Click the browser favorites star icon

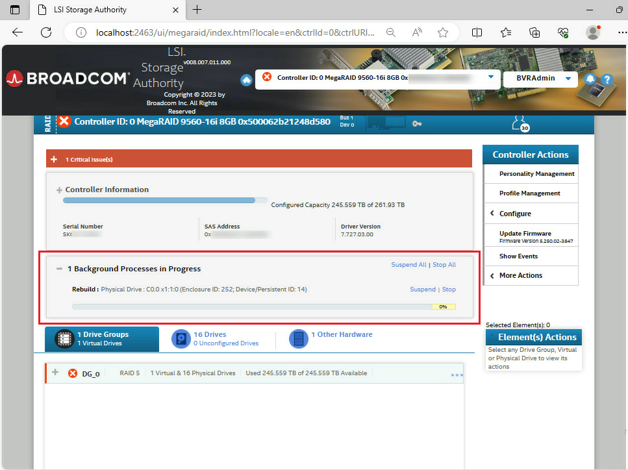point(443,32)
